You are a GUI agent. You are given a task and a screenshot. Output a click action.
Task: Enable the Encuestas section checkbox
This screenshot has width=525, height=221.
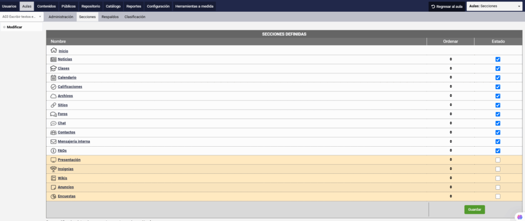tap(497, 196)
